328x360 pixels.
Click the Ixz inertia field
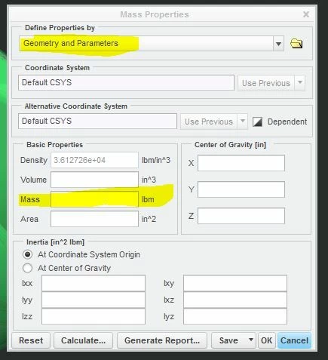tap(235, 300)
